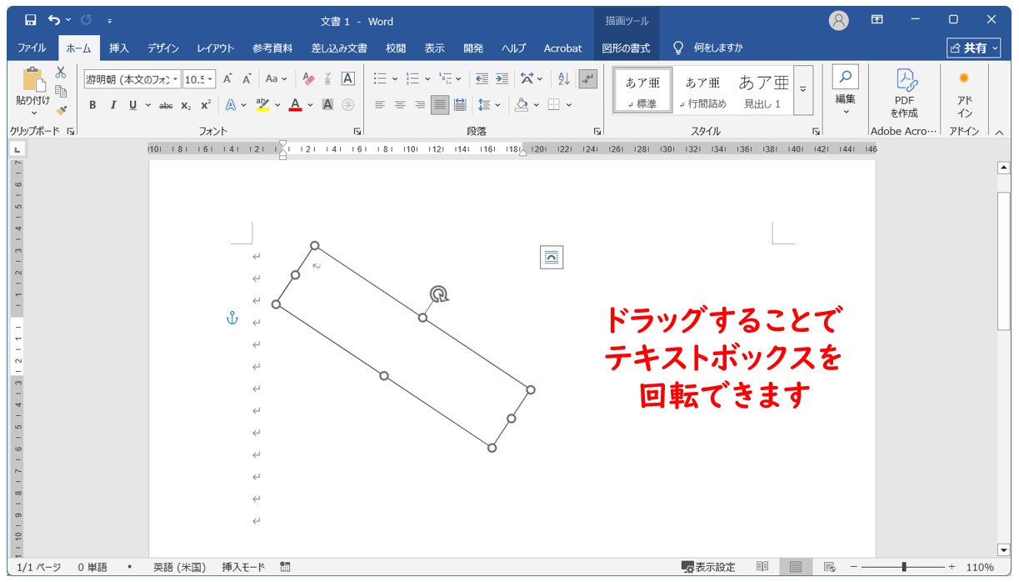Viewport: 1019px width, 582px height.
Task: Toggle show/hide paragraph marks
Action: 588,79
